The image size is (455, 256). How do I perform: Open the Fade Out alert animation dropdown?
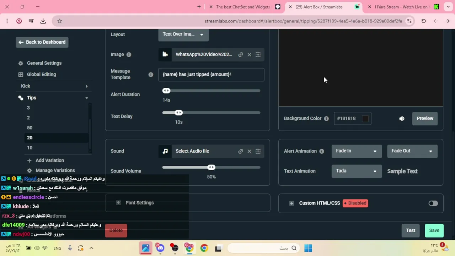point(412,151)
